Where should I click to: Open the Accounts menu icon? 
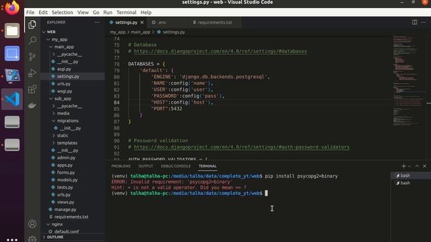(32, 224)
